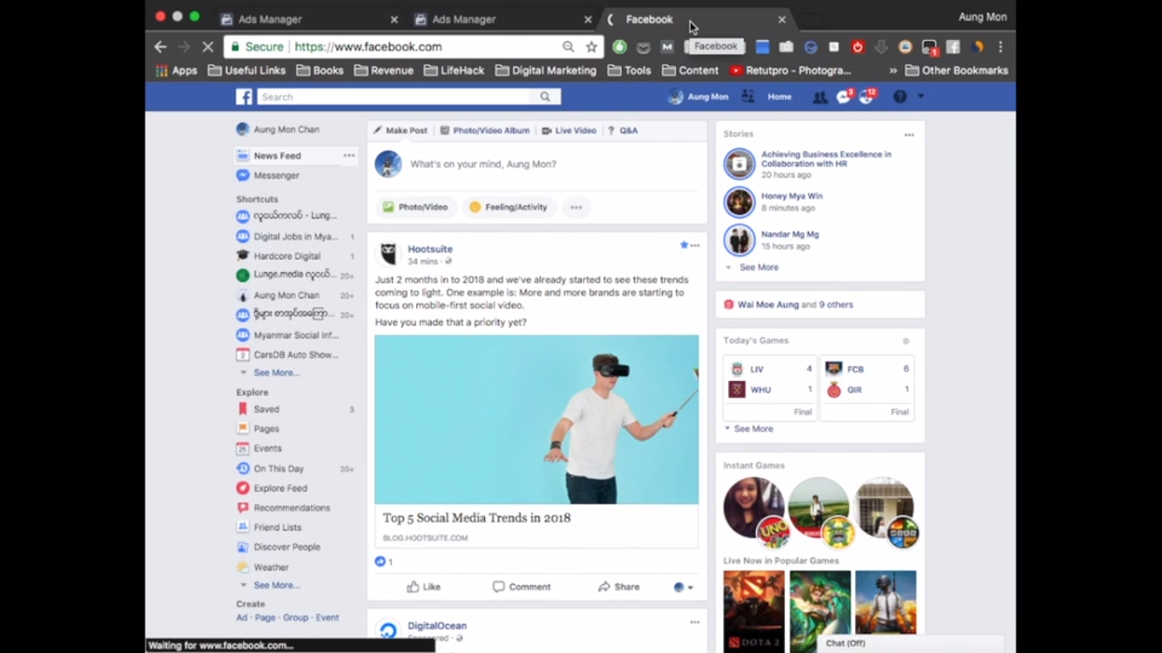Open Aung Mon profile in header
1162x653 pixels.
tap(698, 97)
